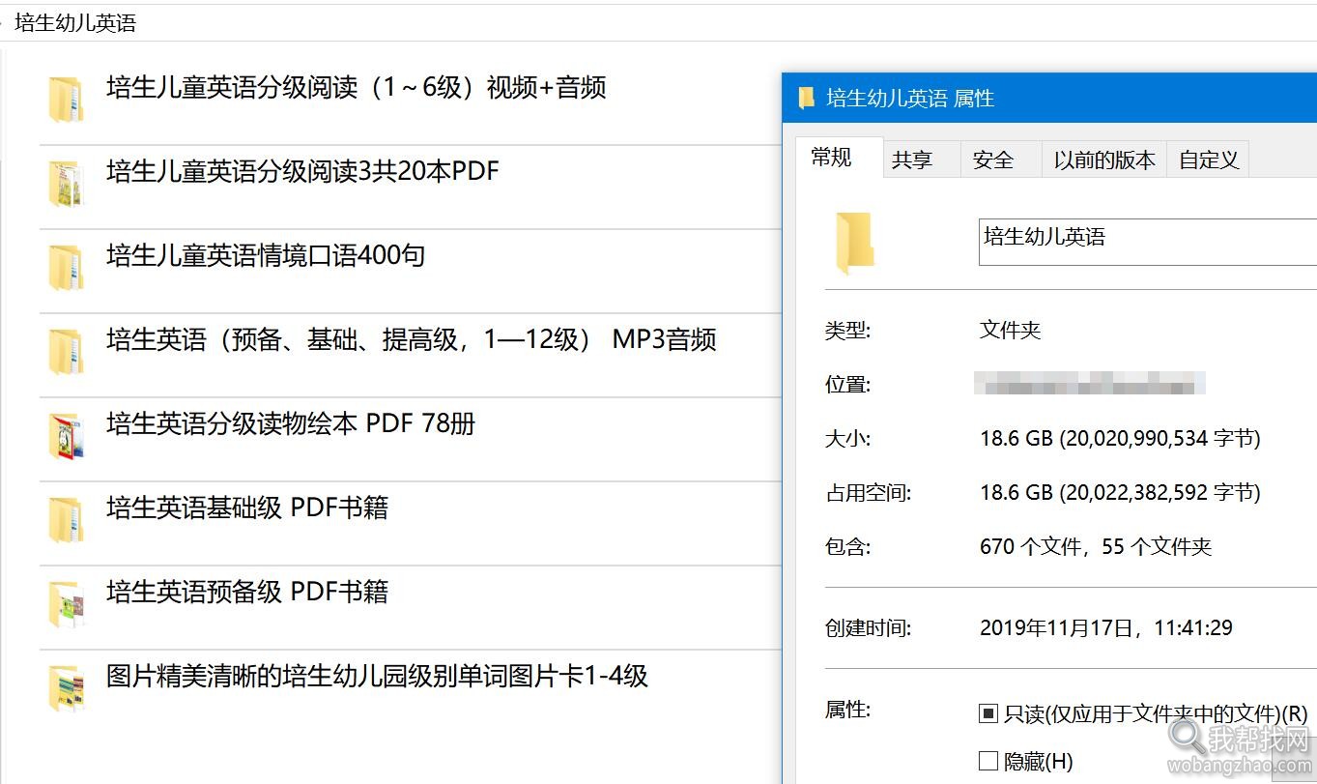Viewport: 1317px width, 784px height.
Task: Select folder name 图片精美清晰的培生幼儿园级别单词图片卡1-4级
Action: click(x=377, y=677)
